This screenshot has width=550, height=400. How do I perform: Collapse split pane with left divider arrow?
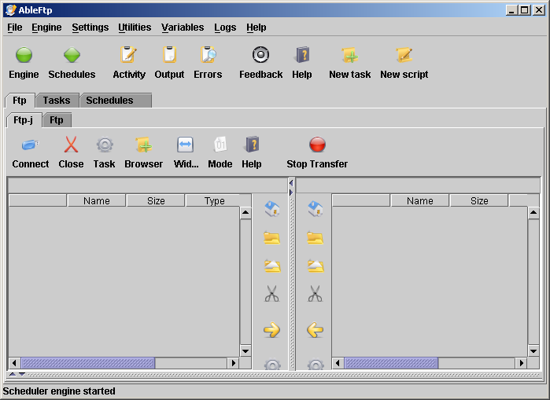point(291,183)
